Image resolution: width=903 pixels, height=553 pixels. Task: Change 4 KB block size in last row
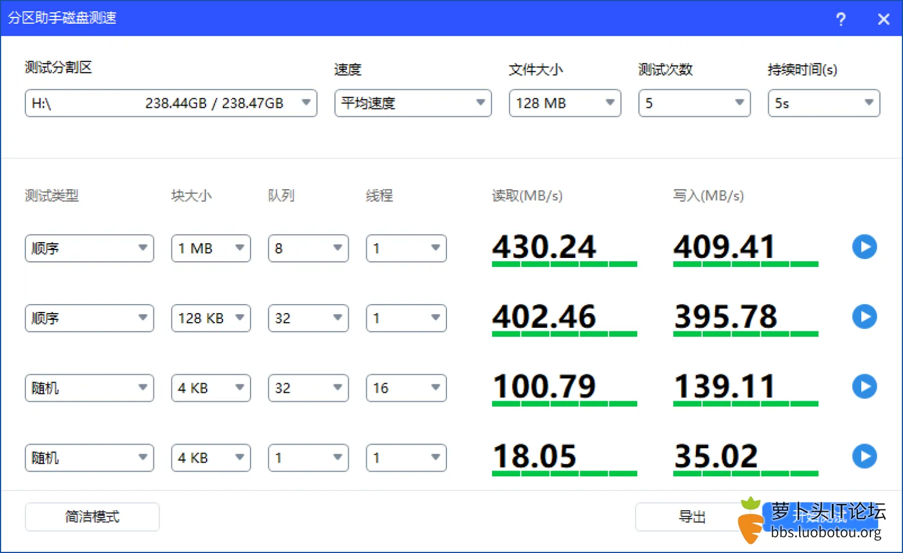click(x=211, y=458)
